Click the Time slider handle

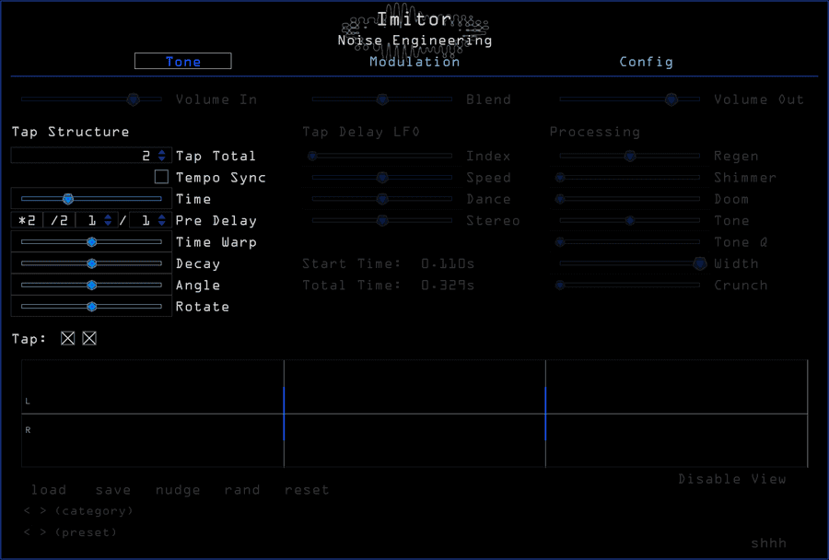pyautogui.click(x=67, y=199)
